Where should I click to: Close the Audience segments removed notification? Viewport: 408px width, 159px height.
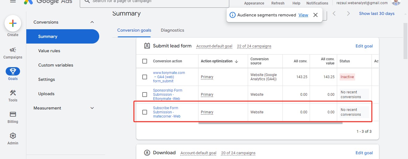click(x=315, y=15)
